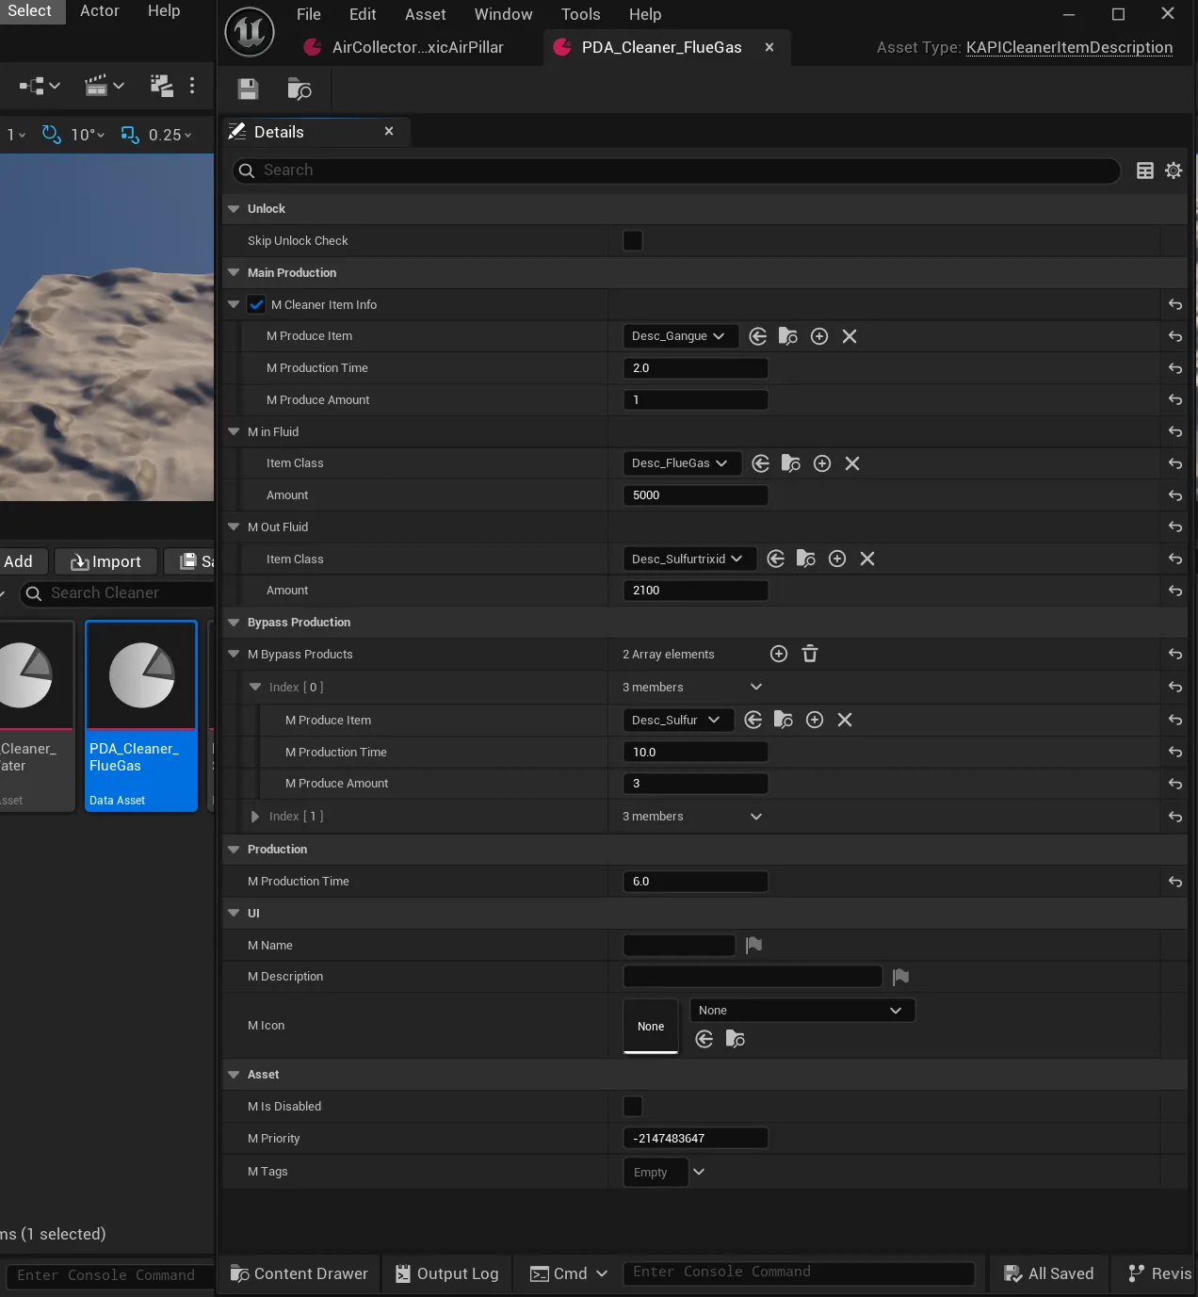
Task: Toggle the Details property matrix table icon
Action: (1145, 170)
